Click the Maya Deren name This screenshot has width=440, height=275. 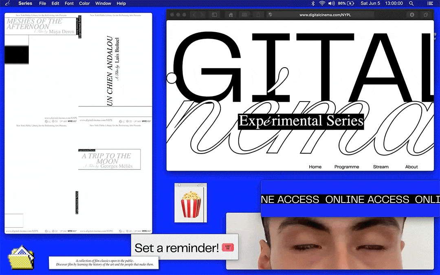62,32
